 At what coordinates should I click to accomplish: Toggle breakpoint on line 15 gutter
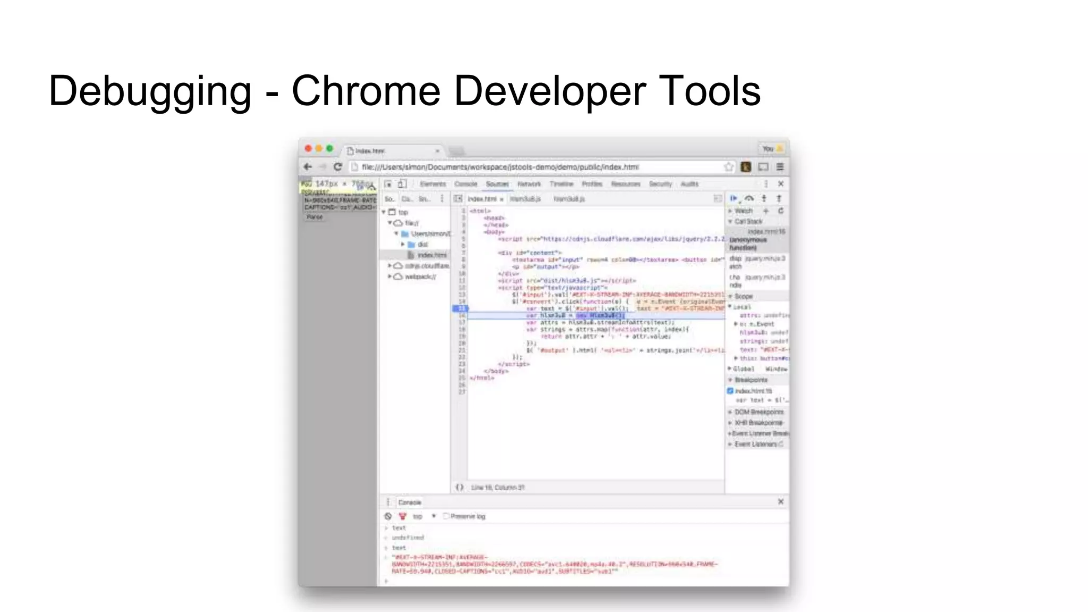[x=460, y=308]
